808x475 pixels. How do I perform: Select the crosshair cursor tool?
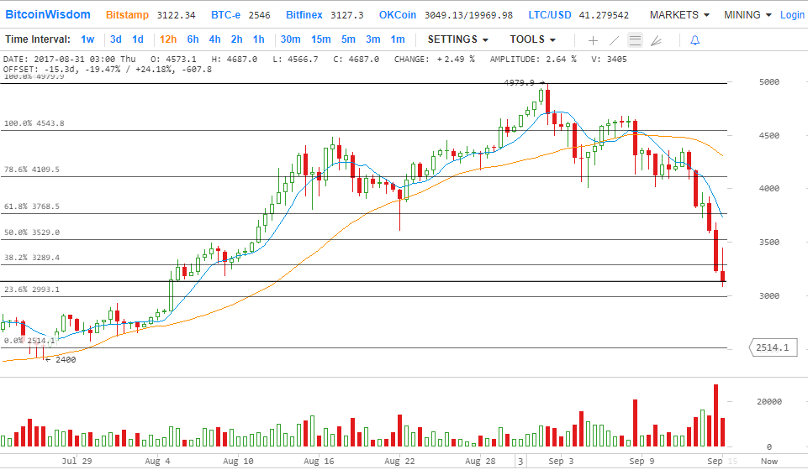click(x=593, y=40)
